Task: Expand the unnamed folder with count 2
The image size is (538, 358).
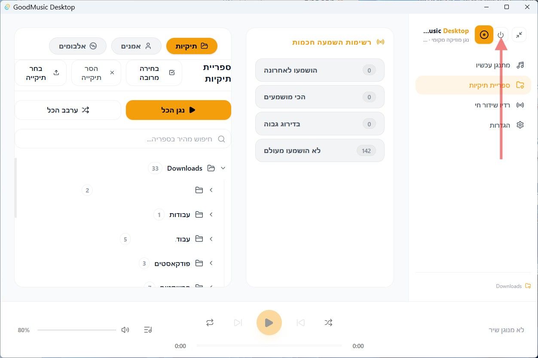Action: coord(211,190)
